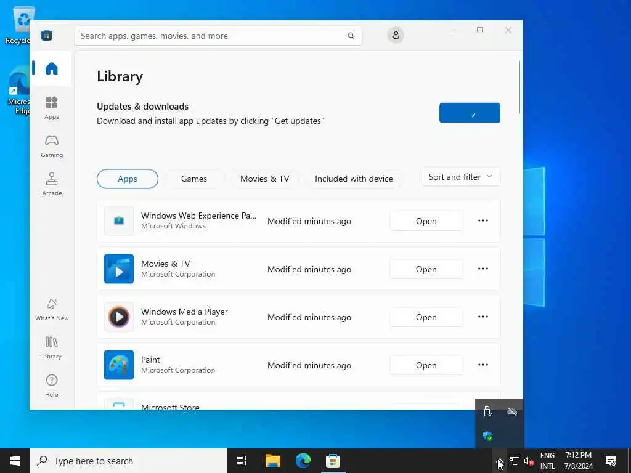Click the Library page vertical scrollbar

coord(519,87)
